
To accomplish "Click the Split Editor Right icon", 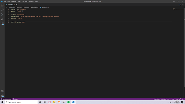I will (180, 5).
